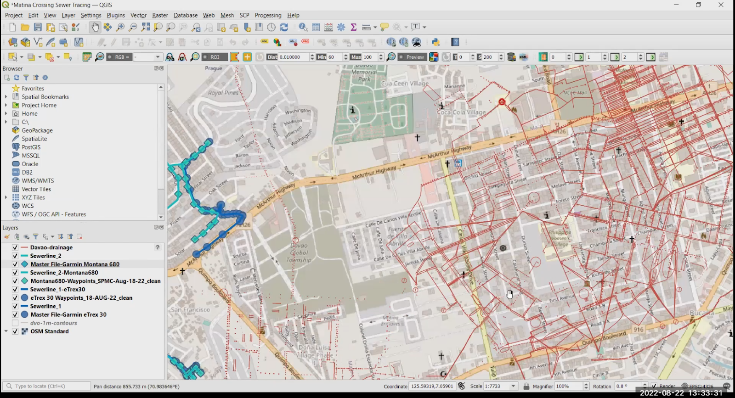Enable dvo-1m-contours layer checkbox
Image resolution: width=735 pixels, height=398 pixels.
coord(15,323)
